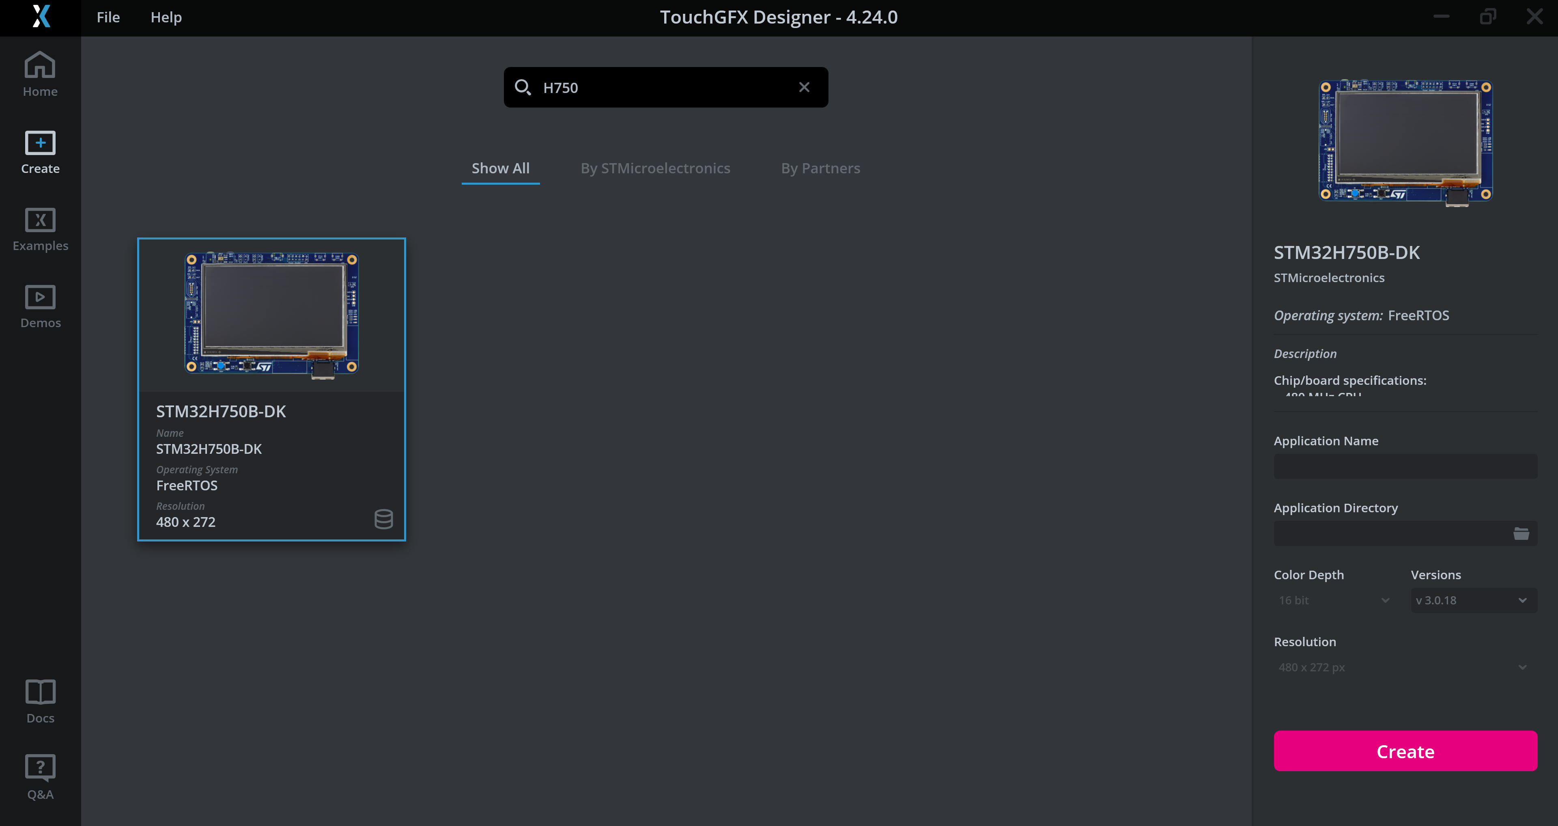The height and width of the screenshot is (826, 1558).
Task: Switch to By Partners tab
Action: tap(820, 168)
